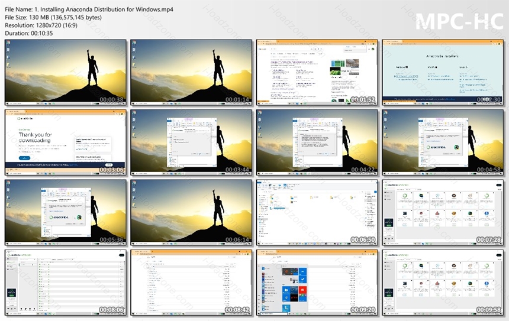The width and height of the screenshot is (509, 321).
Task: Click the MPC-HC logo text
Action: click(x=459, y=21)
